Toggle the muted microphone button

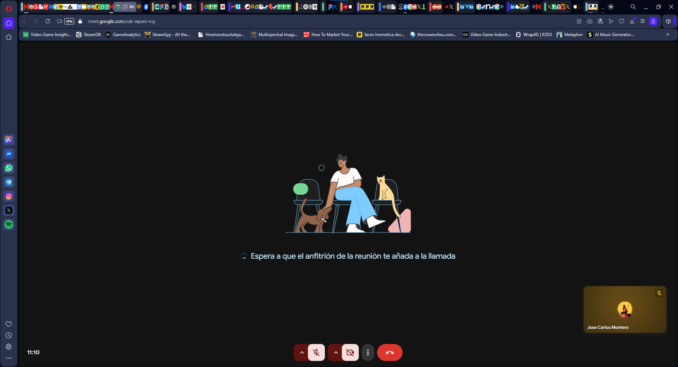click(x=316, y=352)
